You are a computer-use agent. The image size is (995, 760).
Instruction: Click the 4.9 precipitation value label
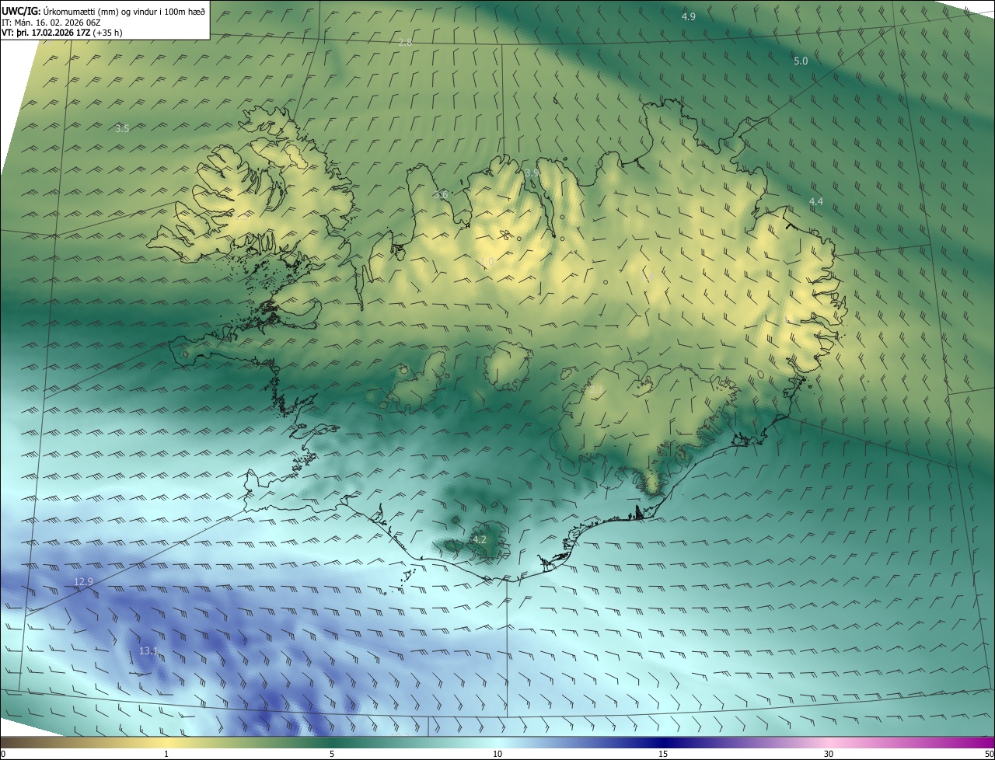click(689, 16)
